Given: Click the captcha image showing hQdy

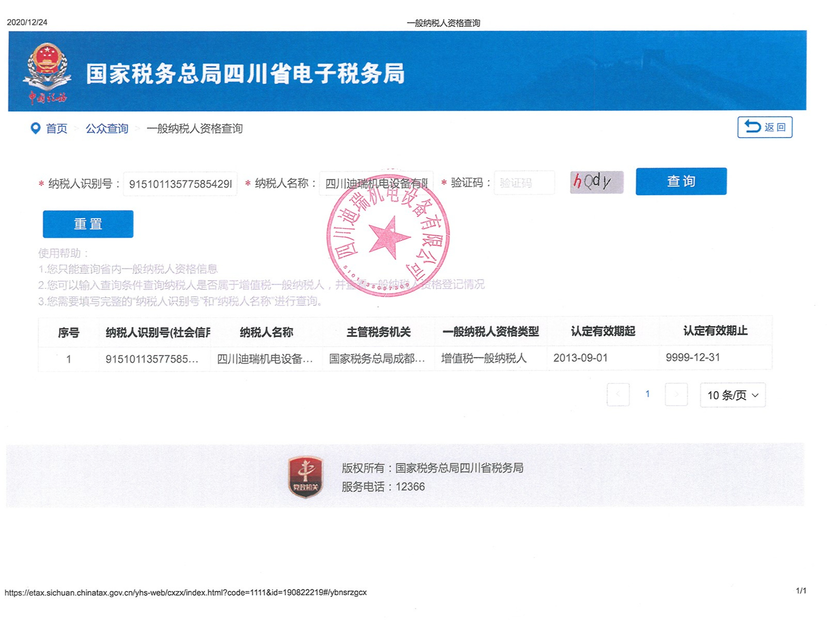Looking at the screenshot, I should click(x=595, y=182).
